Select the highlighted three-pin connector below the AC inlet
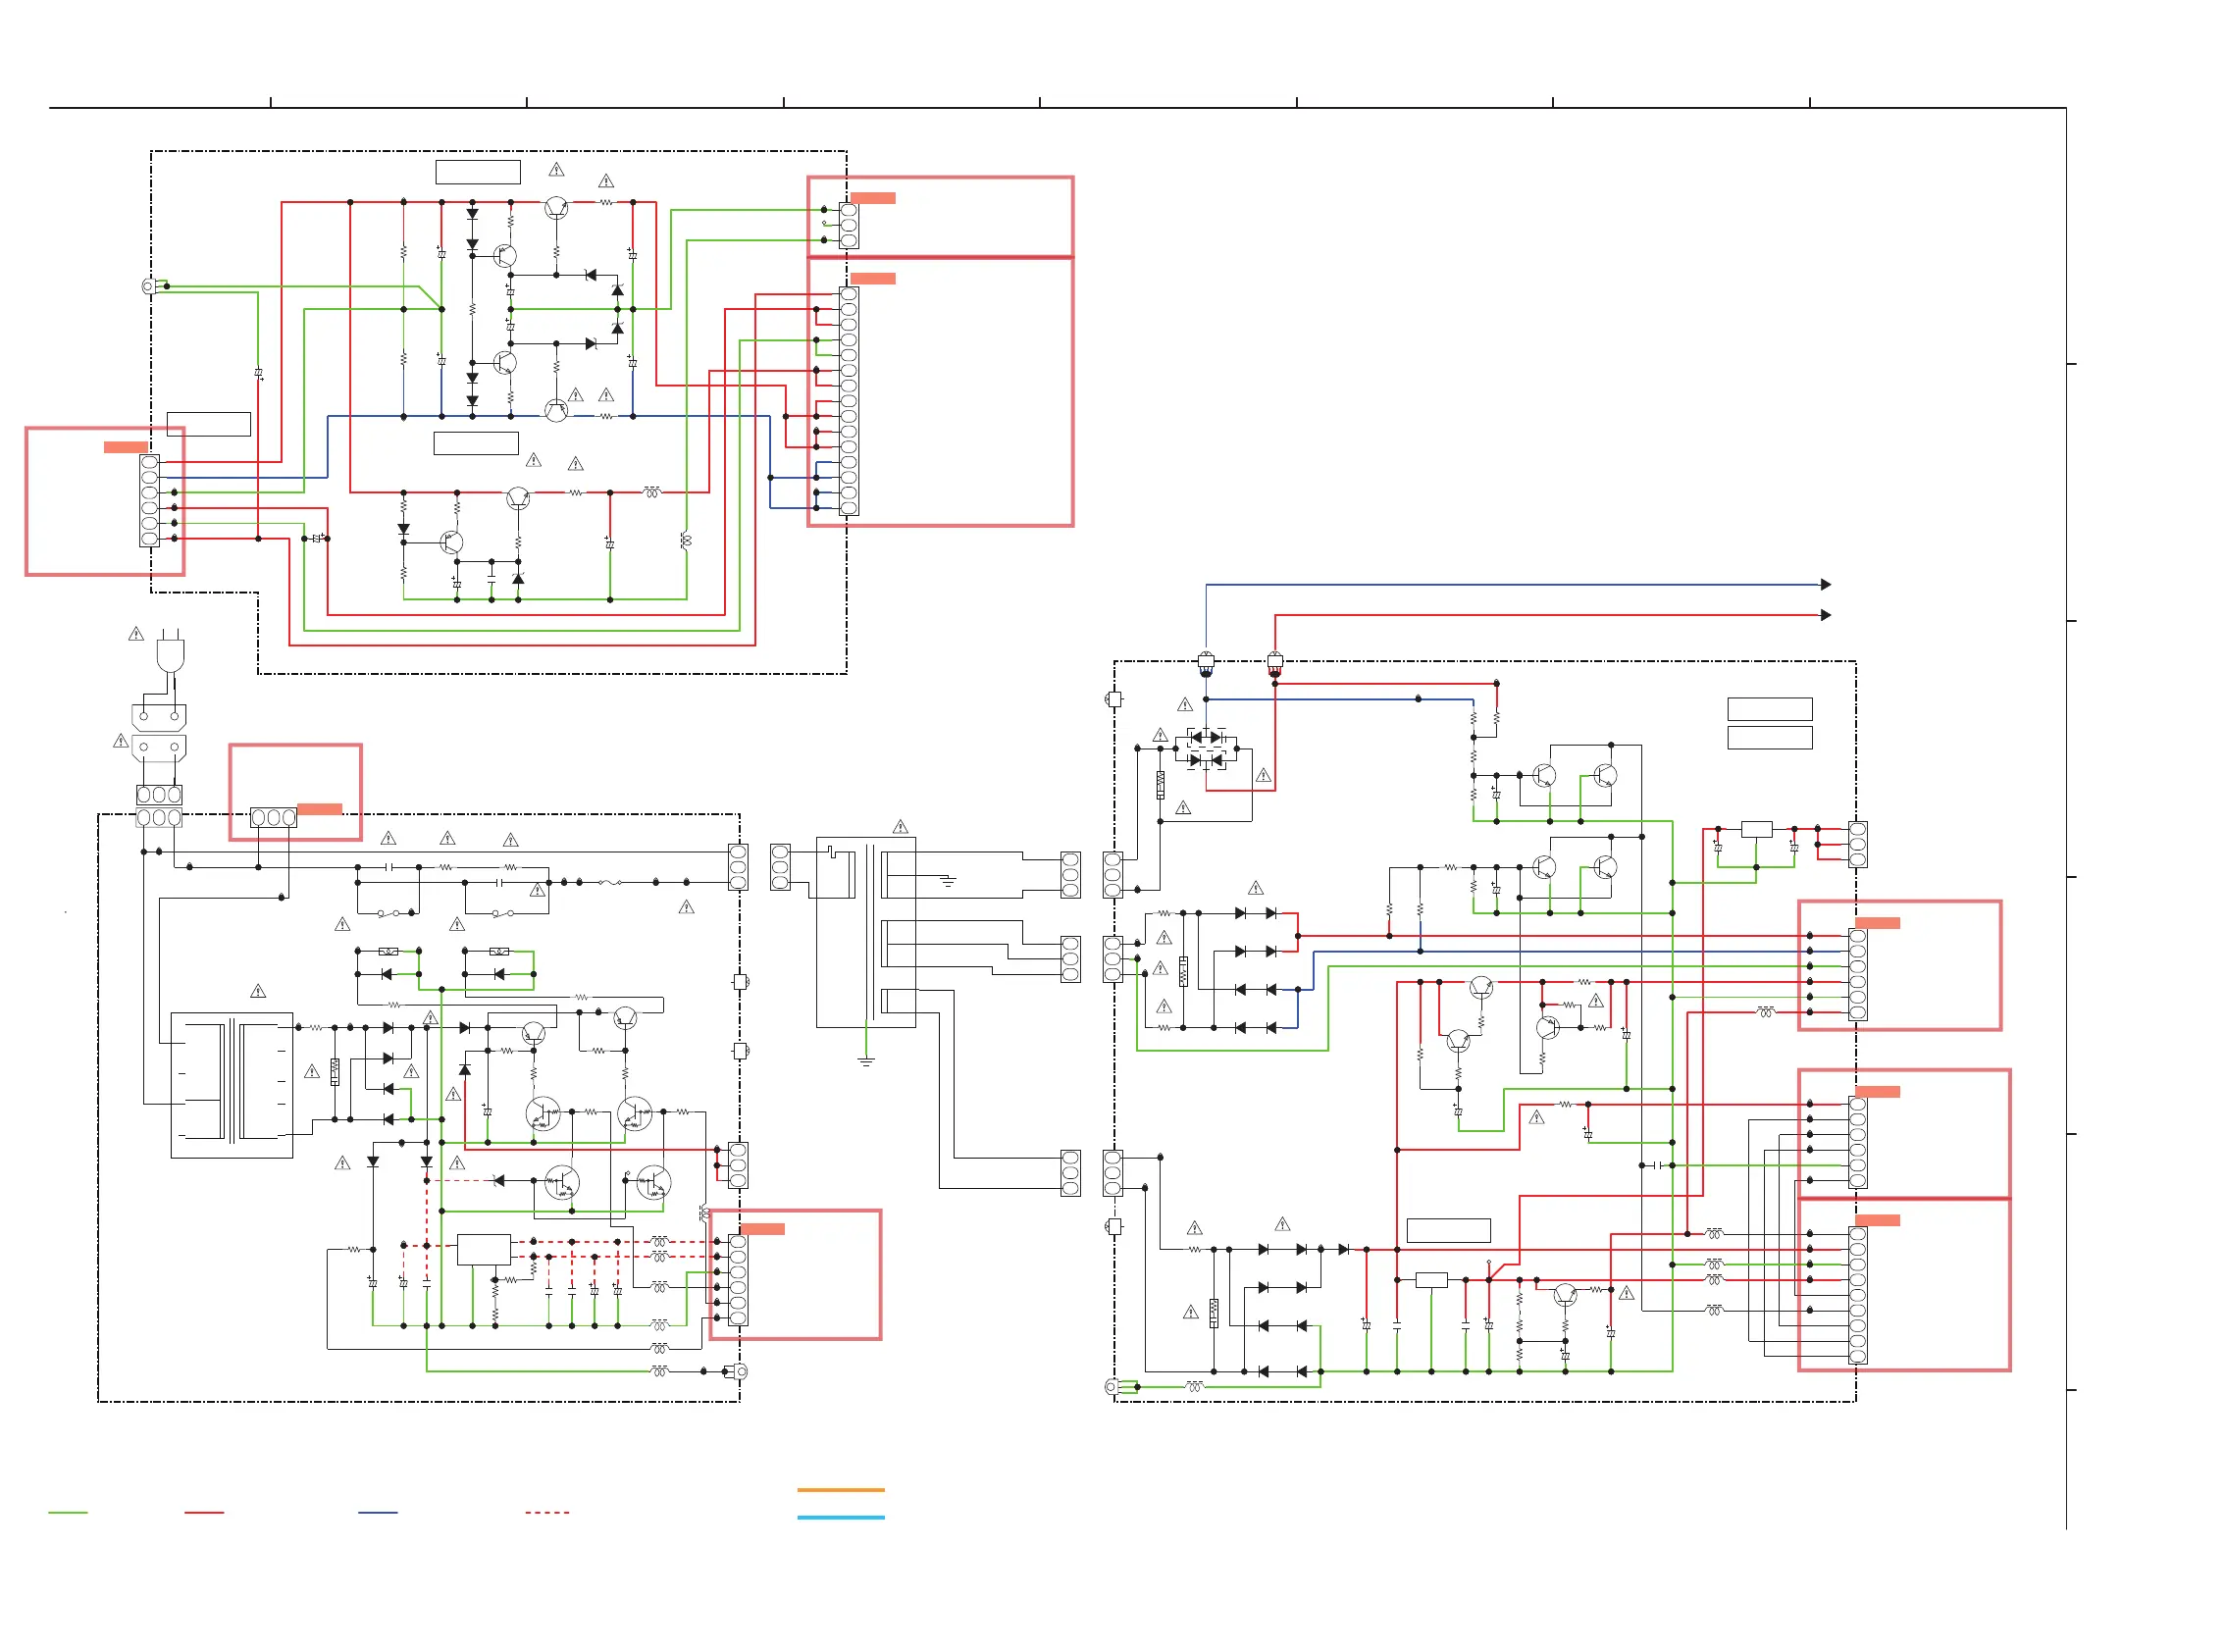Image resolution: width=2225 pixels, height=1652 pixels. point(273,818)
